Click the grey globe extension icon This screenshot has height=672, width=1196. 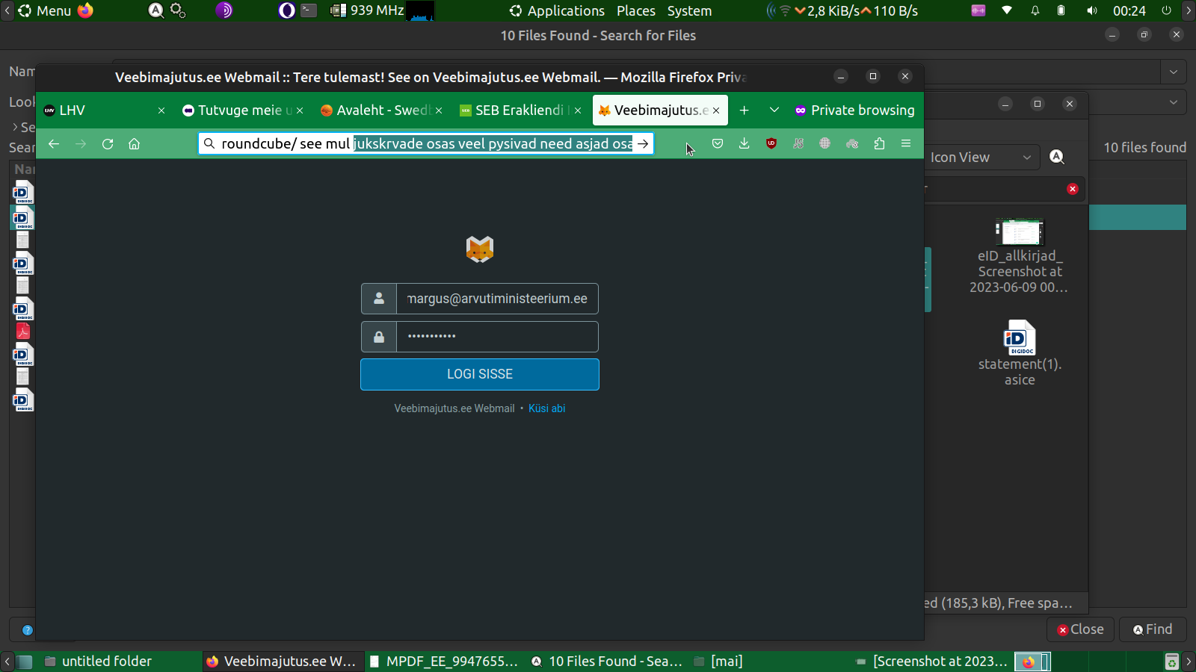click(825, 143)
